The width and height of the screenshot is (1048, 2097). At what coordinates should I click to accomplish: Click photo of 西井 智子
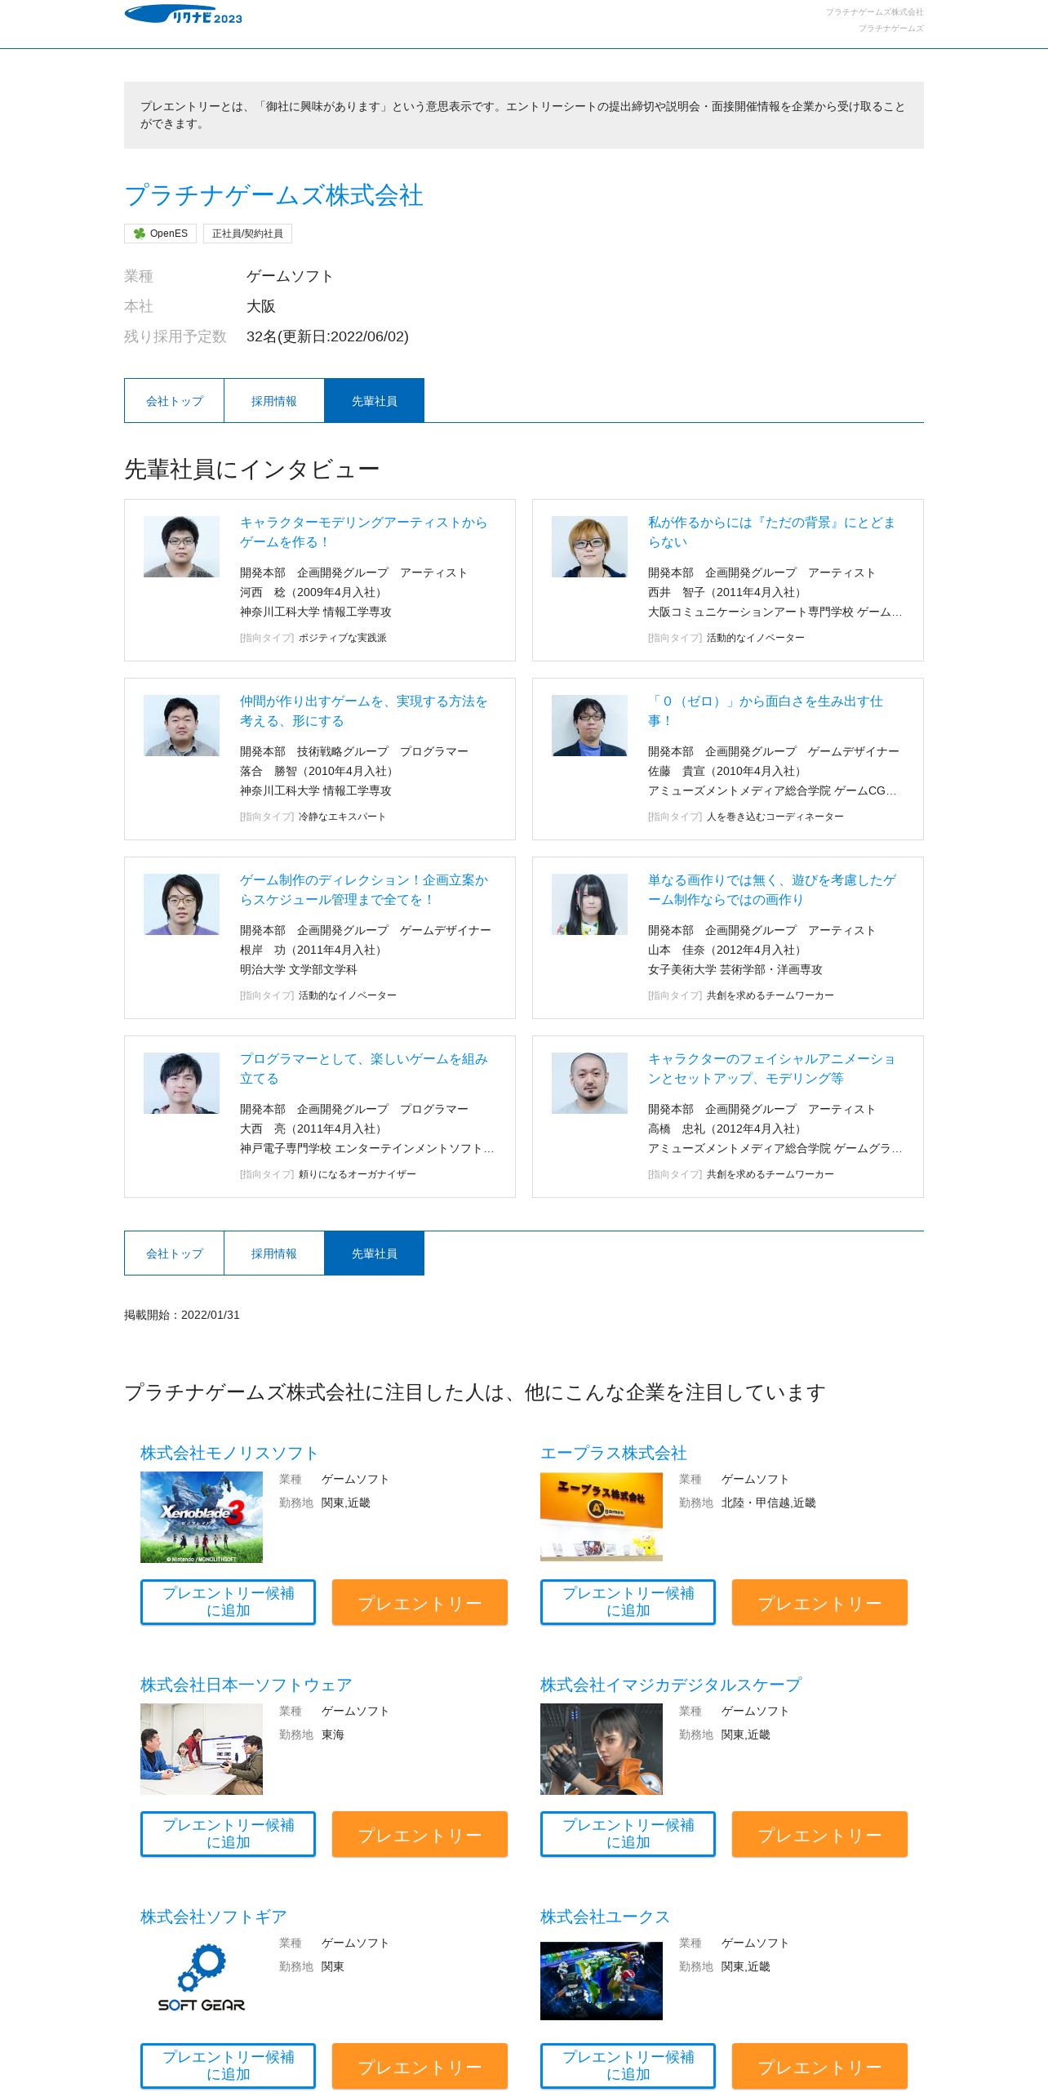pyautogui.click(x=589, y=546)
